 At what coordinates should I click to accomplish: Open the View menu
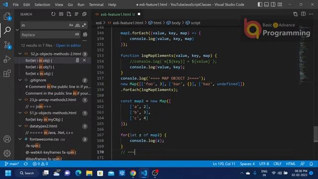click(59, 4)
